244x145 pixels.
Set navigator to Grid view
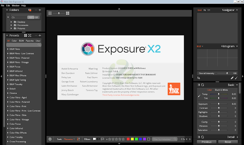[x=199, y=10]
